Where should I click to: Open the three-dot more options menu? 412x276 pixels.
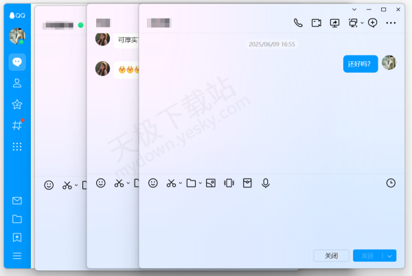click(x=391, y=23)
